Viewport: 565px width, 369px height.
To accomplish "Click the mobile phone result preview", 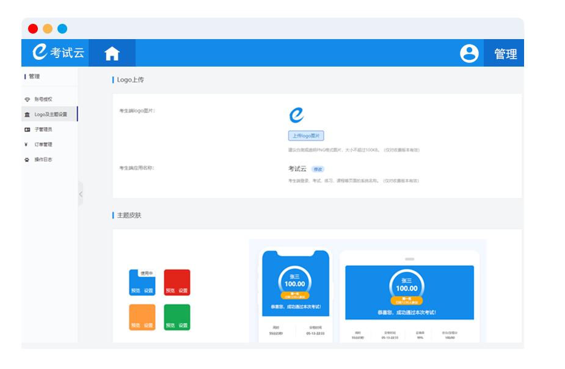I will pyautogui.click(x=296, y=293).
